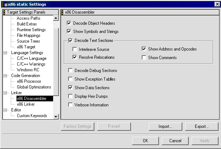221x149 pixels.
Task: Uncheck Decode Object Headers checkbox
Action: 69,23
